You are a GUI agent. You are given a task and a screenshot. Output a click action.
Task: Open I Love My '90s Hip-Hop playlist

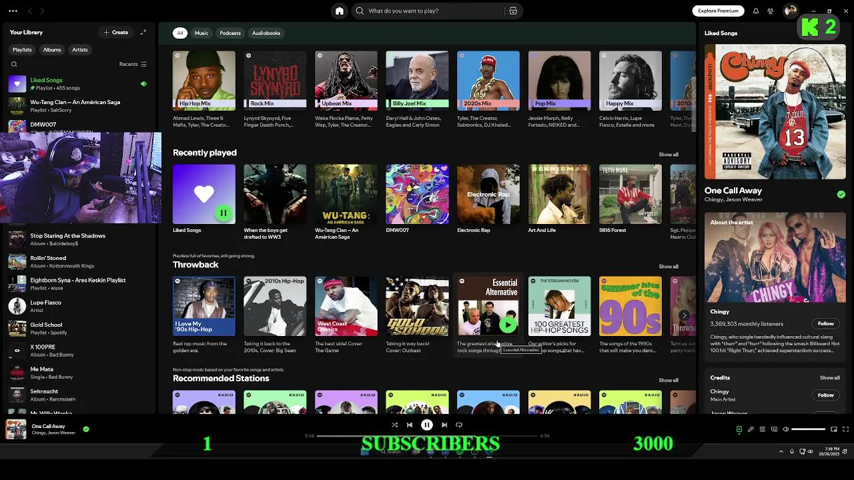pos(204,315)
